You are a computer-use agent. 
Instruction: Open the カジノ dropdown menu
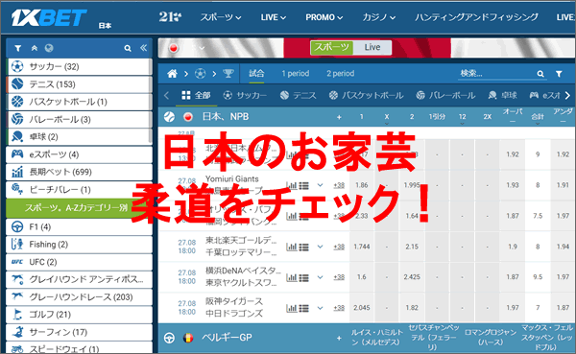pyautogui.click(x=379, y=17)
